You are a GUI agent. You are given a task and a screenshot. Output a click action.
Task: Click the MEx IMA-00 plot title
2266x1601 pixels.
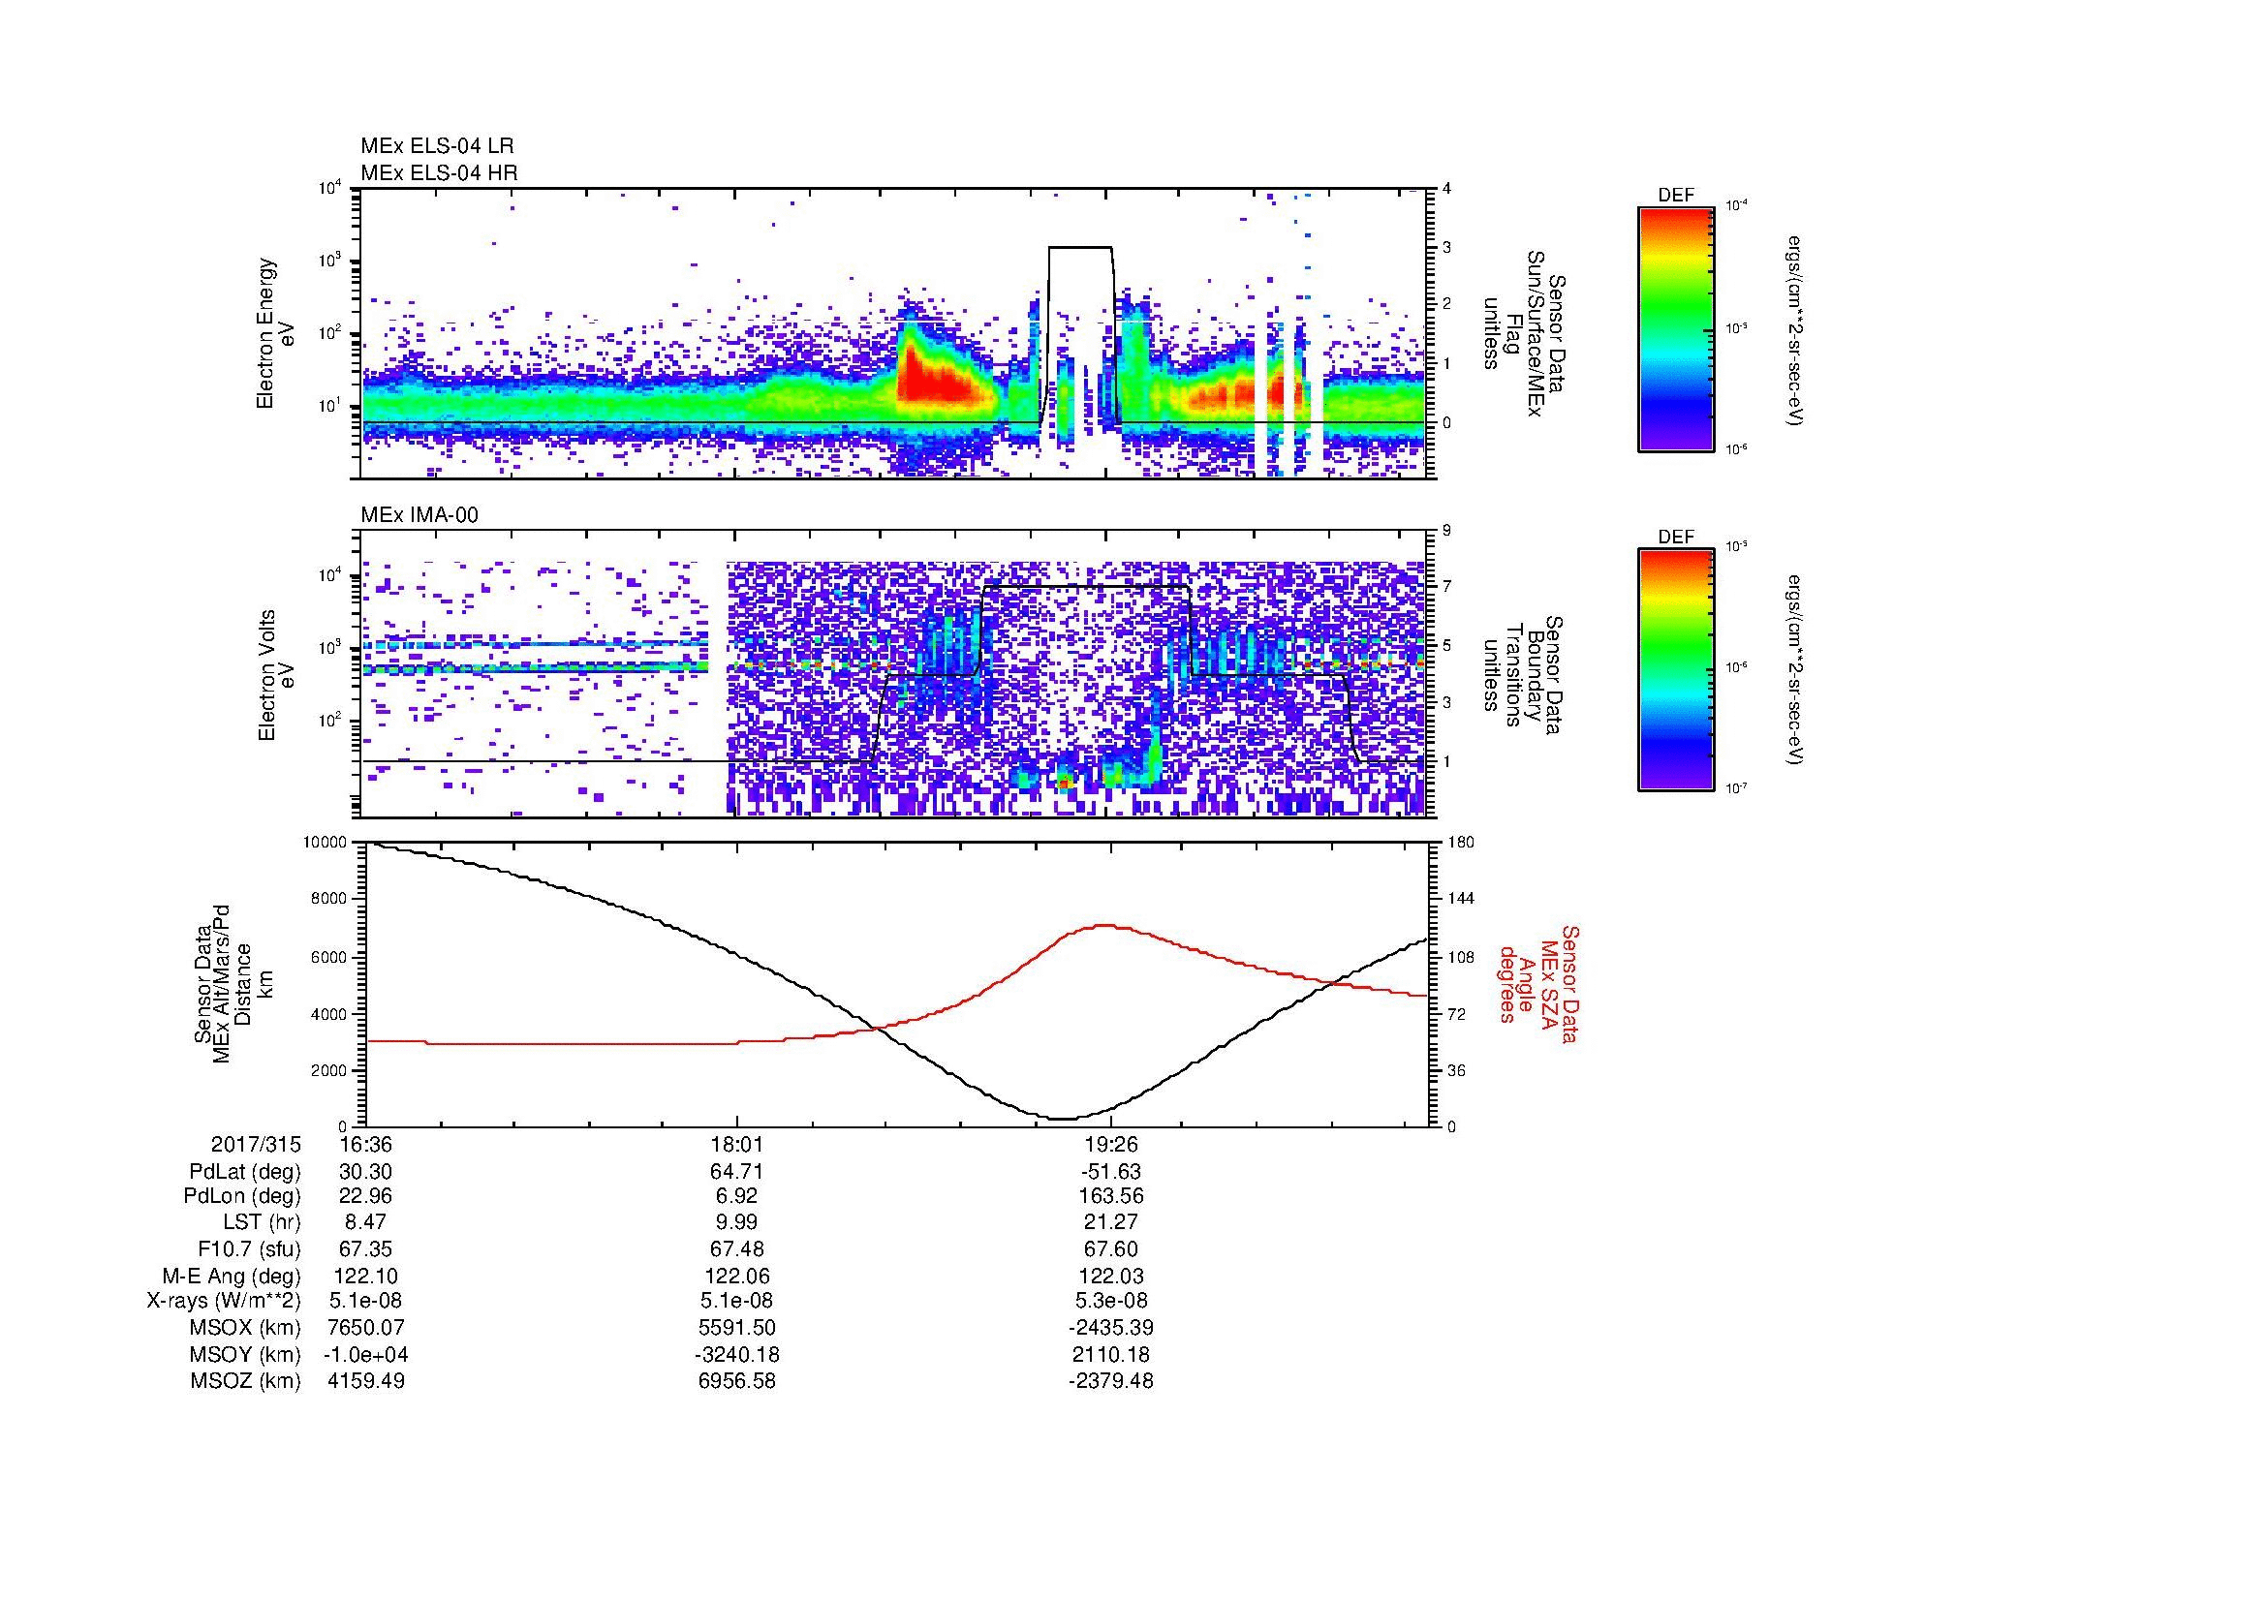tap(419, 515)
